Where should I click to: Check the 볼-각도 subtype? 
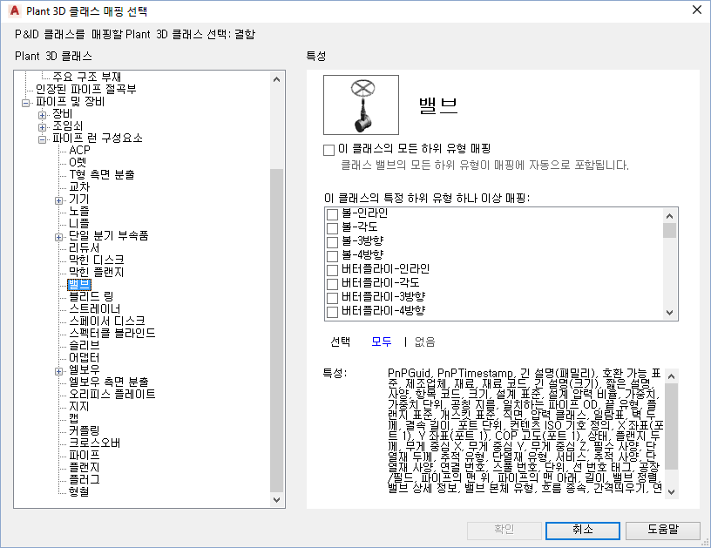[x=332, y=228]
